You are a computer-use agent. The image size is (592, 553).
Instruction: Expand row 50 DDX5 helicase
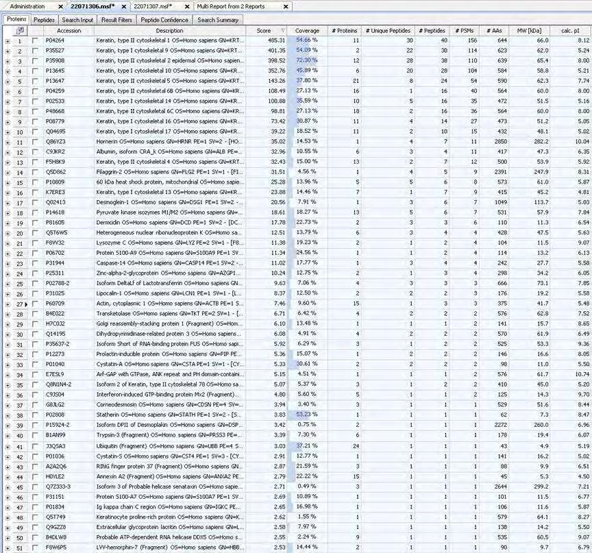coord(8,537)
